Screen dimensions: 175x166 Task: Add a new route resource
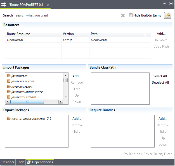coord(161,34)
